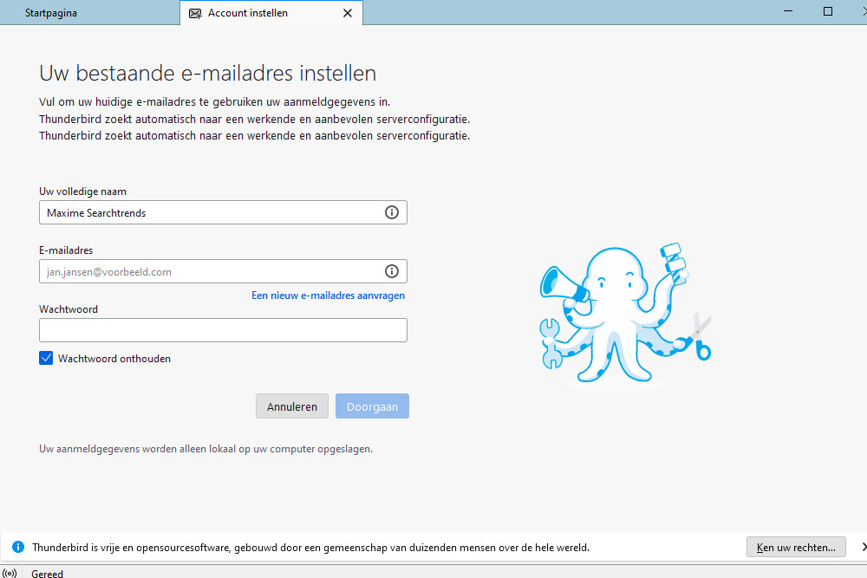Click the Doorgaan button

[x=372, y=406]
